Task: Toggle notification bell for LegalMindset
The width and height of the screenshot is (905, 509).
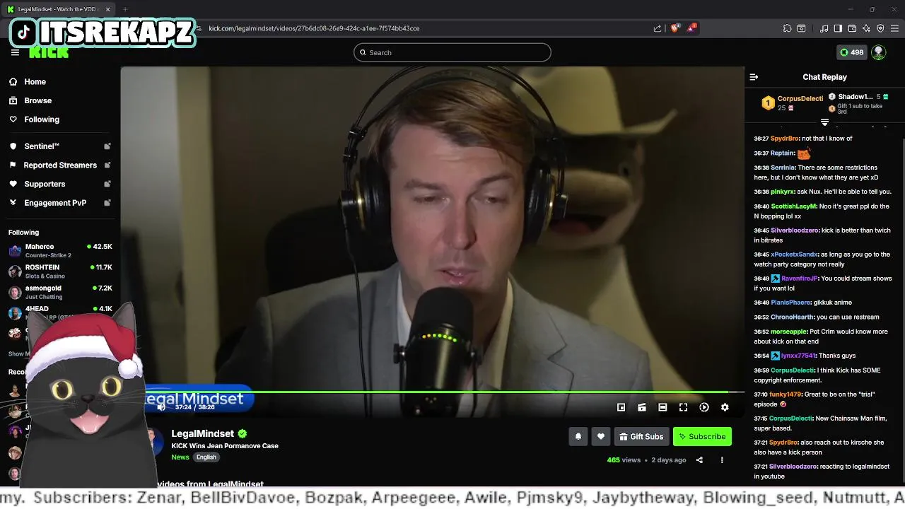Action: click(x=578, y=437)
